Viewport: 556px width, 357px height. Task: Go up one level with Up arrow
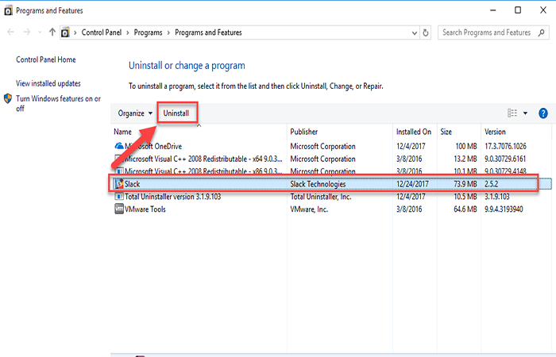point(52,33)
